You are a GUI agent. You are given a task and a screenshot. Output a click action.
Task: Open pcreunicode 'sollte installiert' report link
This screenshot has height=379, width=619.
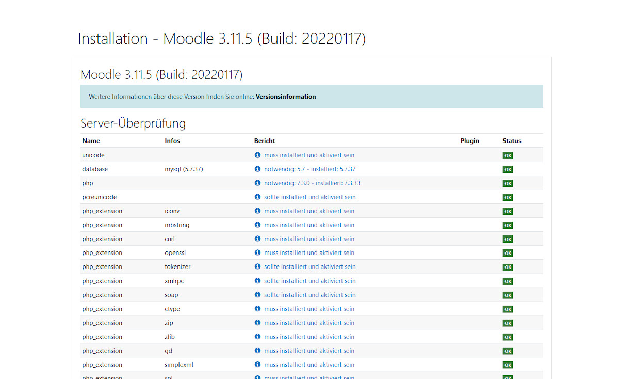pyautogui.click(x=310, y=197)
